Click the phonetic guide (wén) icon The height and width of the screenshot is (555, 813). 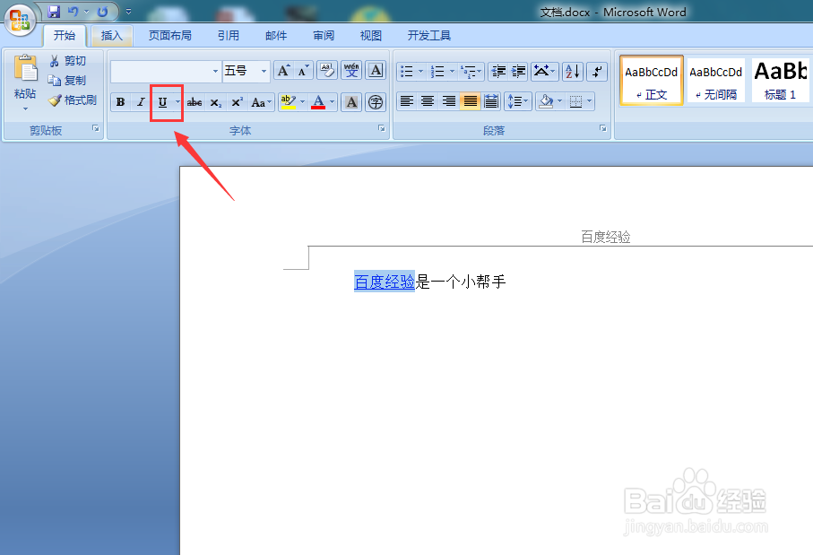coord(351,71)
